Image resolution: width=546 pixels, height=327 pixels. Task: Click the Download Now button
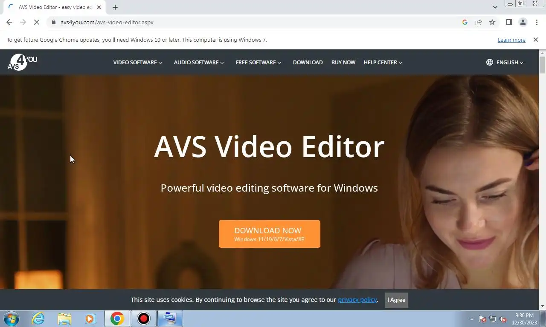(270, 234)
